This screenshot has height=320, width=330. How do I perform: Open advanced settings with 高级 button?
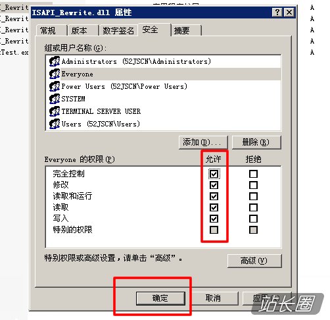pyautogui.click(x=254, y=261)
